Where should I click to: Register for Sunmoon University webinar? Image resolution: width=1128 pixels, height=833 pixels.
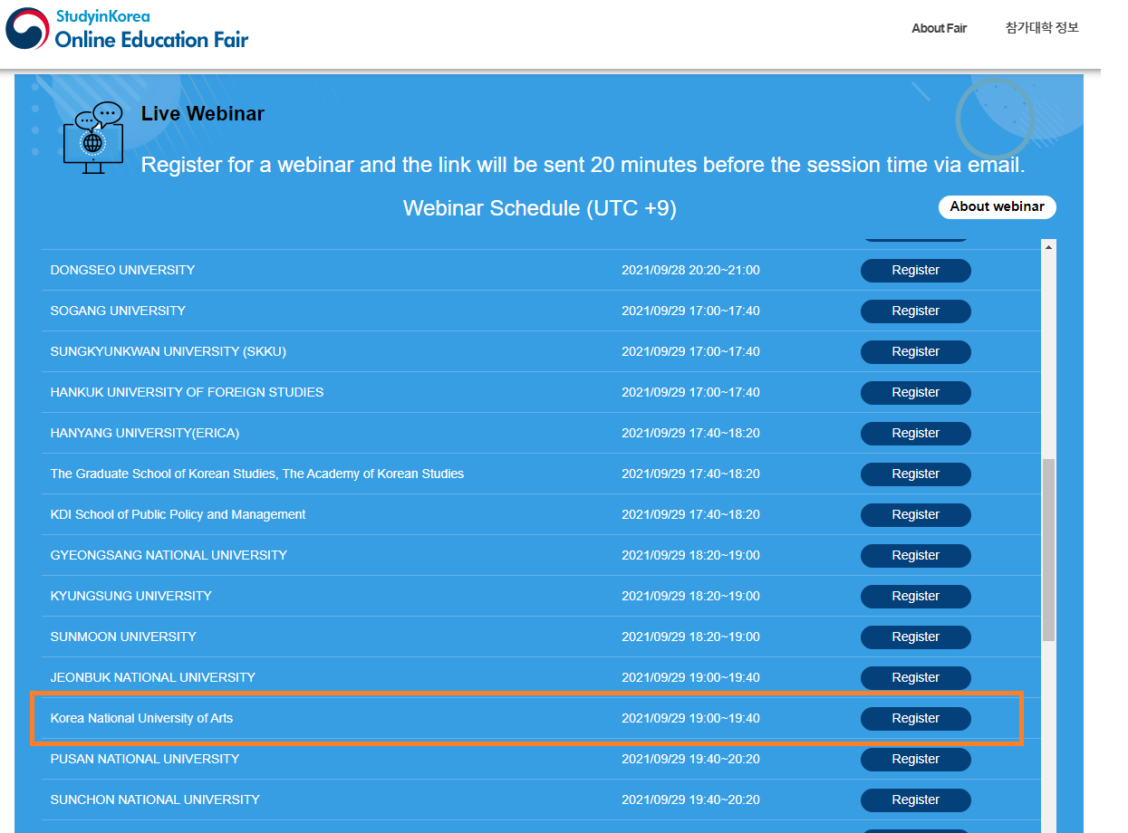click(x=915, y=637)
